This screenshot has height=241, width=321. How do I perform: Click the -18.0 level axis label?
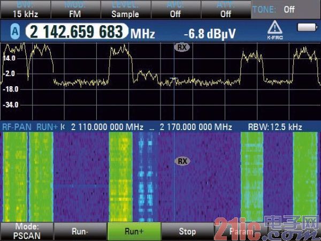(11, 89)
